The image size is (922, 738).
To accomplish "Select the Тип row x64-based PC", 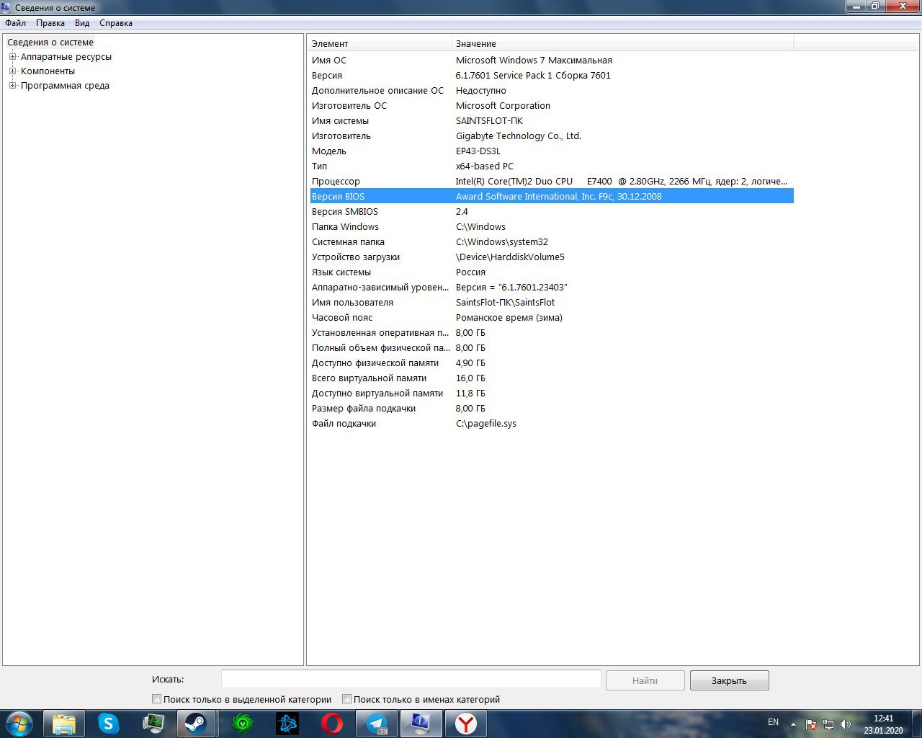I will click(x=552, y=166).
